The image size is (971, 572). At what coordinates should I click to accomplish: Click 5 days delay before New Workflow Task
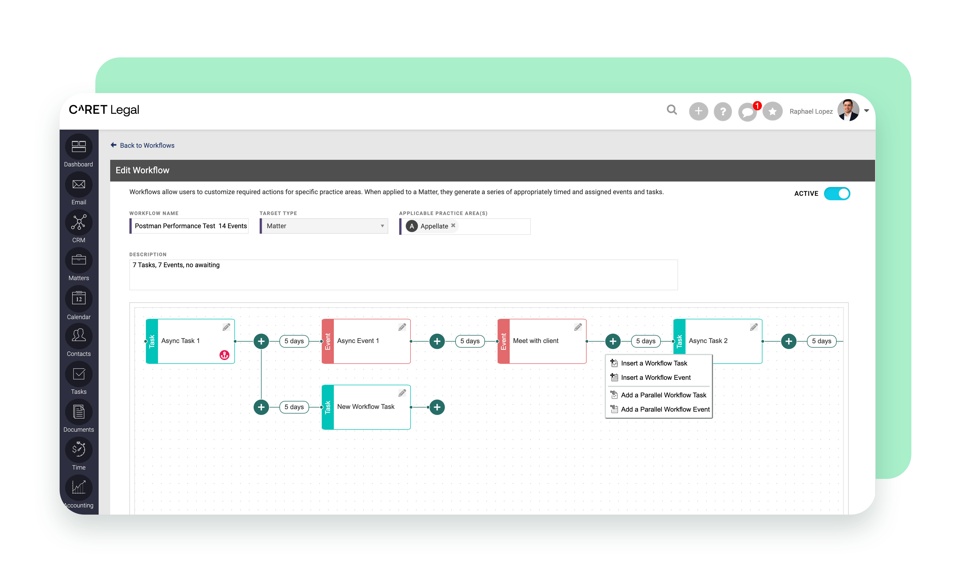[x=294, y=407]
